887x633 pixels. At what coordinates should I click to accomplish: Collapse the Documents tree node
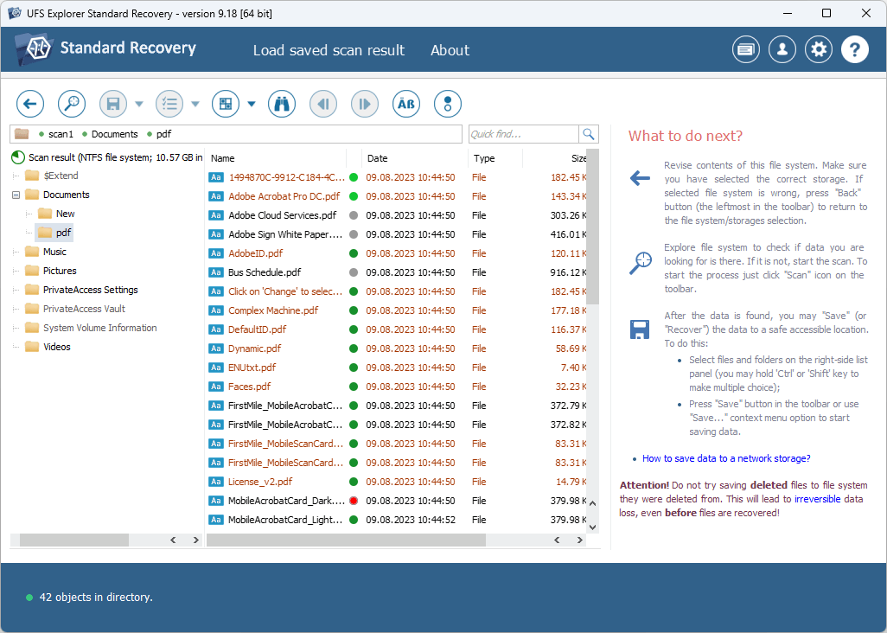point(16,195)
